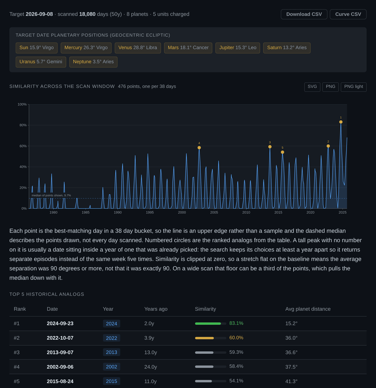Screen dimensions: 376x388
Task: Click the Saturn 13.2° Aries chip
Action: [287, 48]
